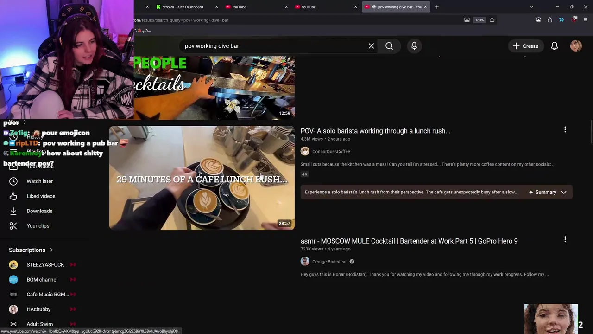
Task: Click the extension icon with 78 badge
Action: (574, 19)
